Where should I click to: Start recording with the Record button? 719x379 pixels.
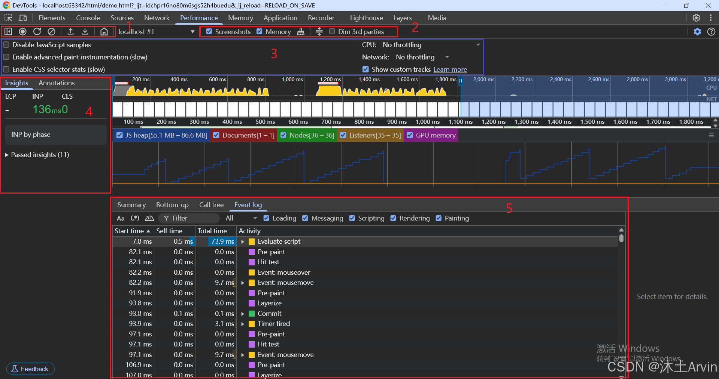(22, 31)
